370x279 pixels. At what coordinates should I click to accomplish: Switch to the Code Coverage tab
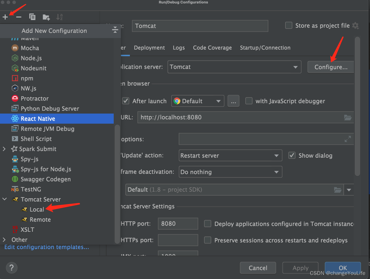point(212,48)
